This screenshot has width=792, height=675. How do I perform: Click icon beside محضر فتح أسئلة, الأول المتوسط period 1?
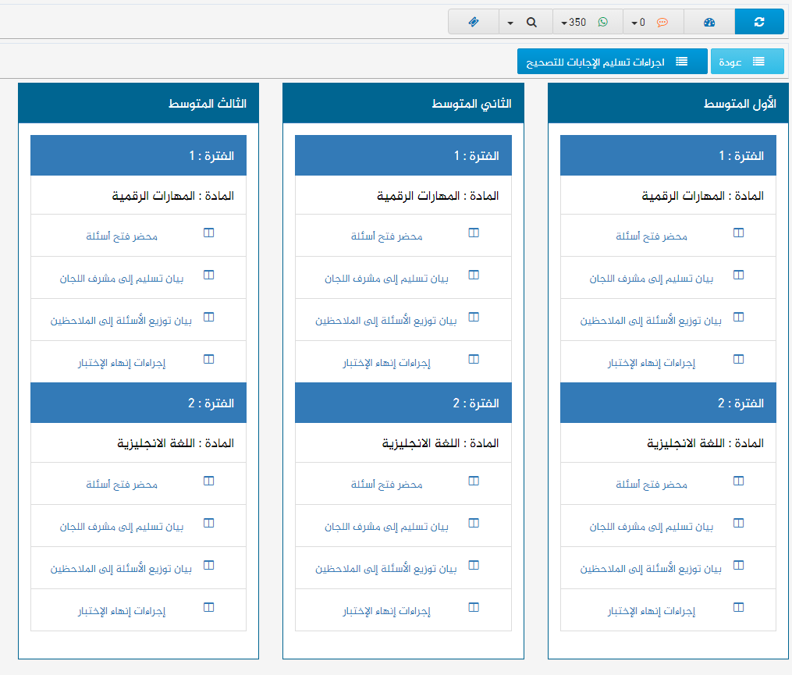[x=739, y=233]
